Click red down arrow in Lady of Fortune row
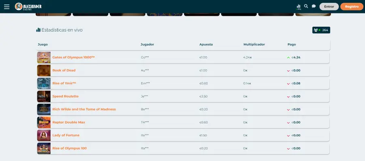Image resolution: width=365 pixels, height=161 pixels. (288, 136)
